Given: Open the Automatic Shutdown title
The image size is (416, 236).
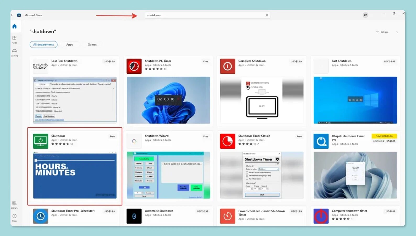Looking at the screenshot, I should click(159, 211).
